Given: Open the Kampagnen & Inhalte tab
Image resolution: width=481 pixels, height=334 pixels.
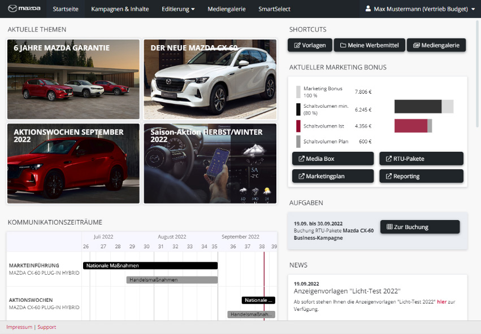Looking at the screenshot, I should [120, 9].
